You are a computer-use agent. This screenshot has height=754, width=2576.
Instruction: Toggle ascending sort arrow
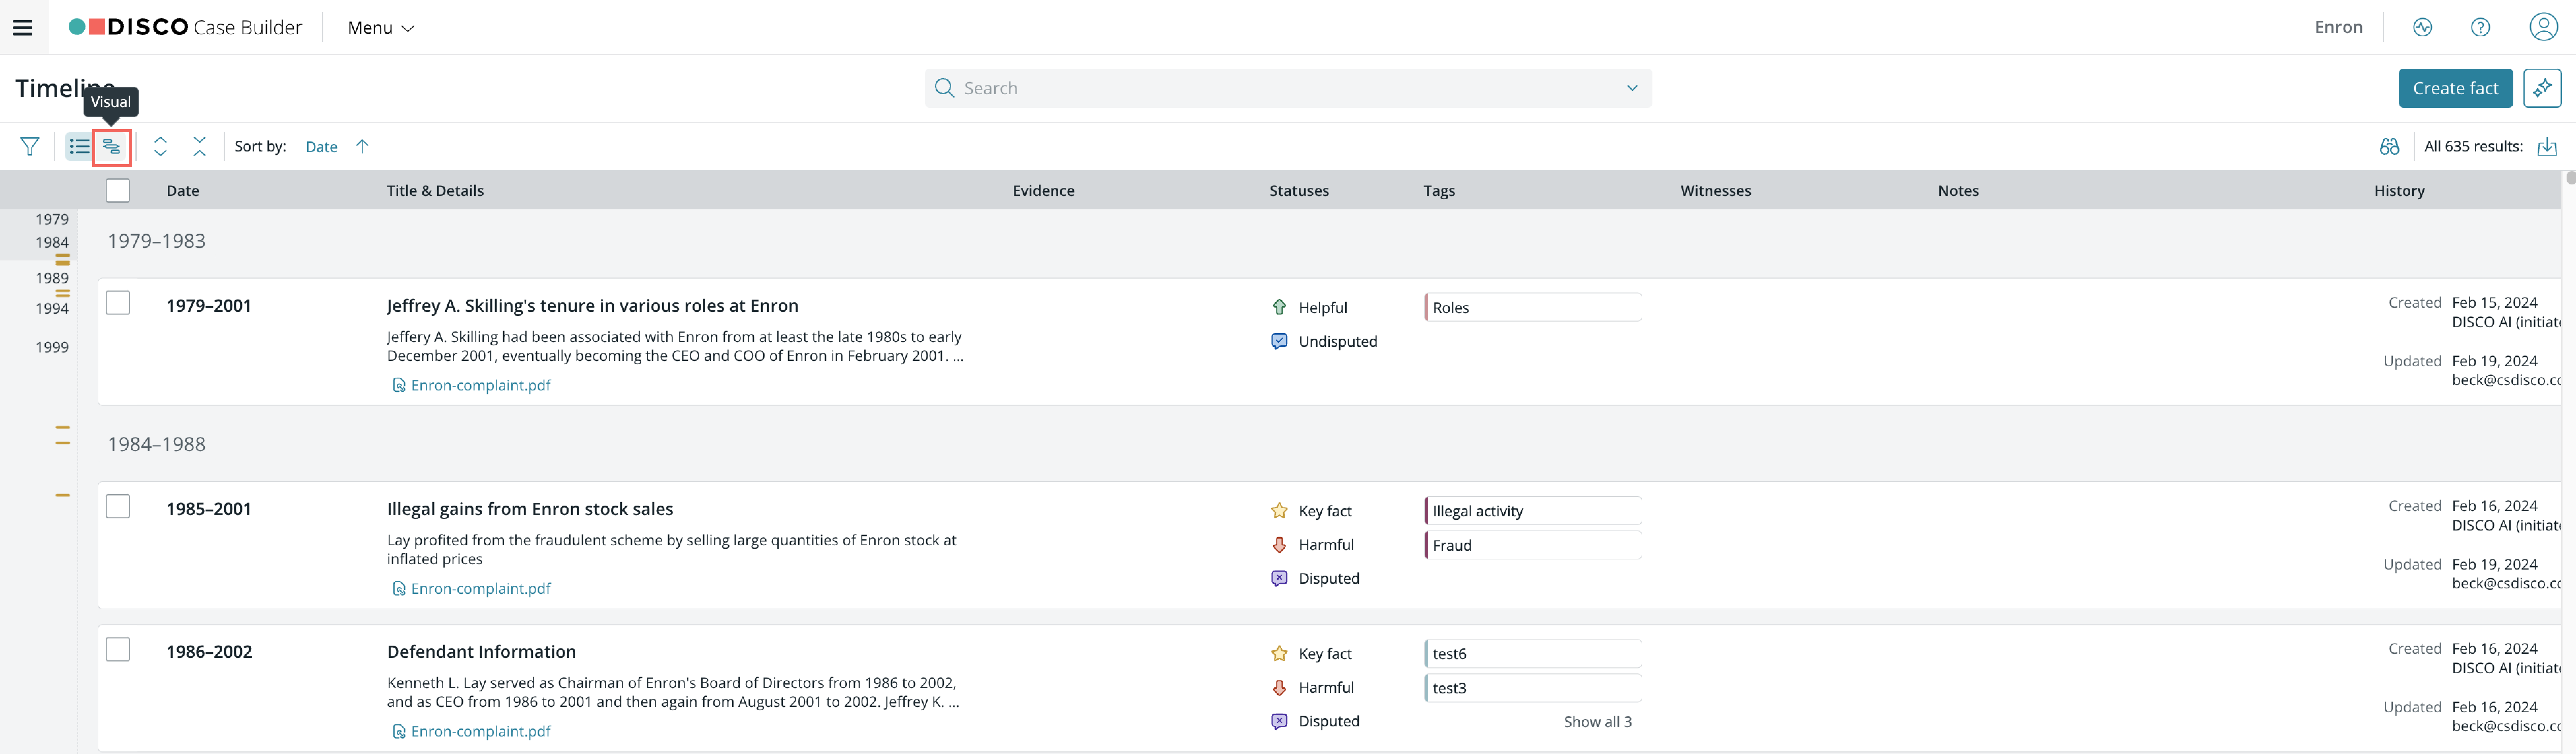pos(362,147)
